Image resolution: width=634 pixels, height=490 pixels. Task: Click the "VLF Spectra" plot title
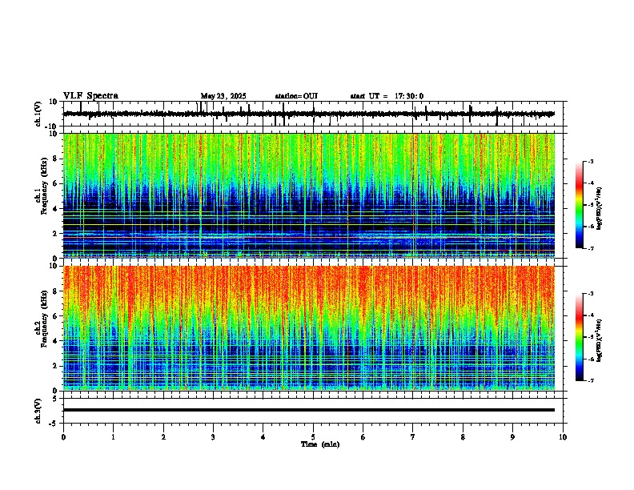click(x=90, y=96)
